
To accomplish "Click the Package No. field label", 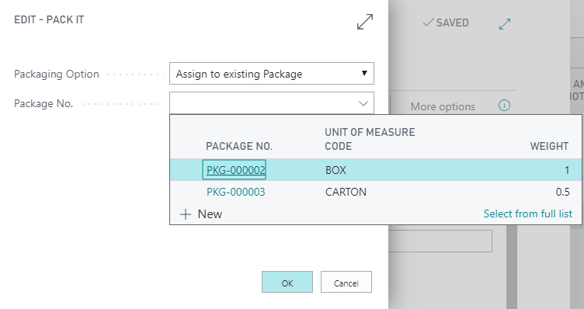I will pos(43,103).
